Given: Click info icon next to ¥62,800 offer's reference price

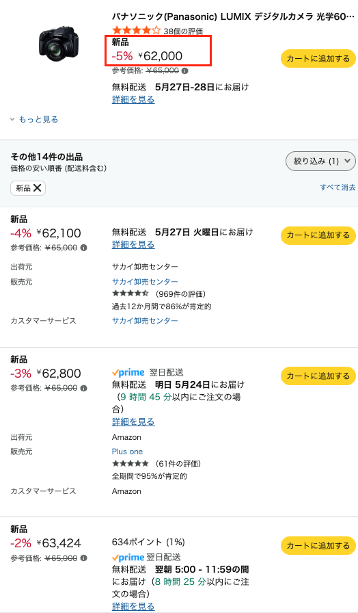Looking at the screenshot, I should [83, 388].
